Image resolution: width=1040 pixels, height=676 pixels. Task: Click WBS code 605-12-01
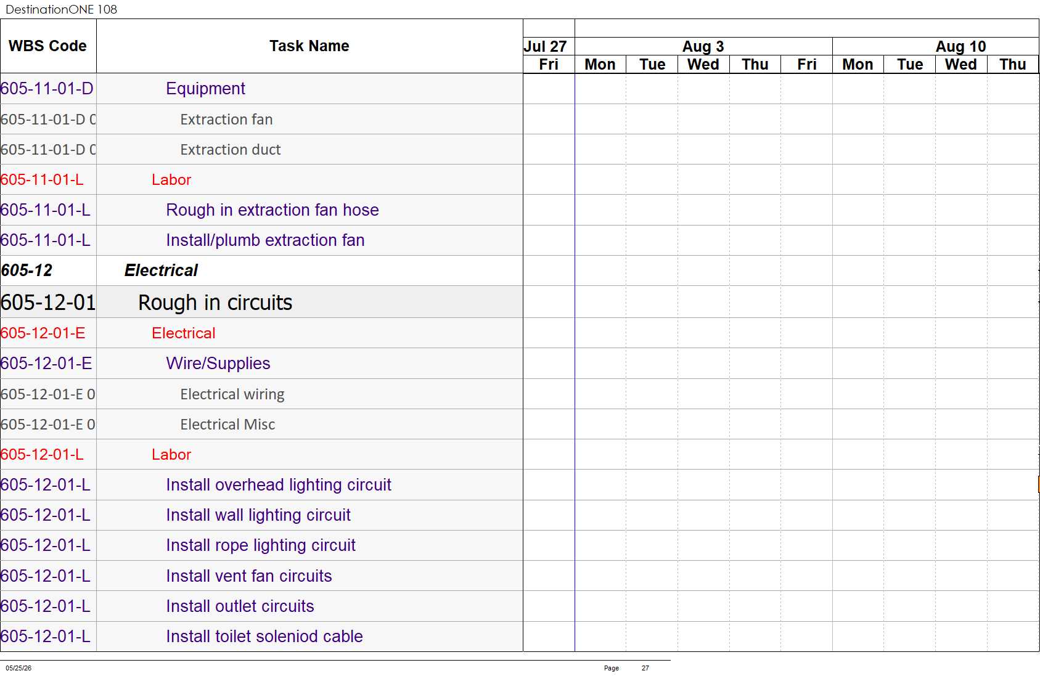pyautogui.click(x=48, y=303)
